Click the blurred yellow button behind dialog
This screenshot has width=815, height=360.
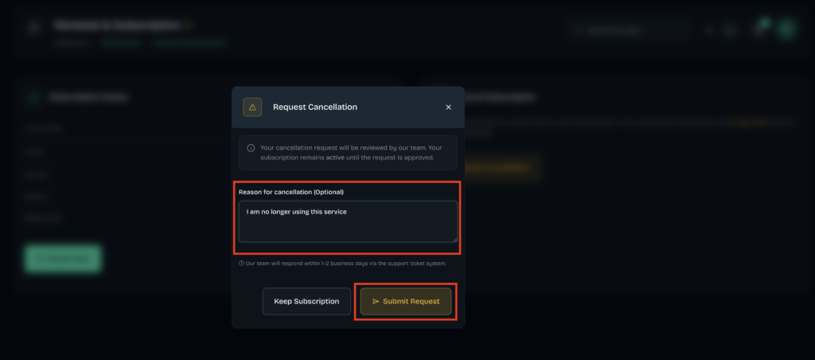click(503, 168)
